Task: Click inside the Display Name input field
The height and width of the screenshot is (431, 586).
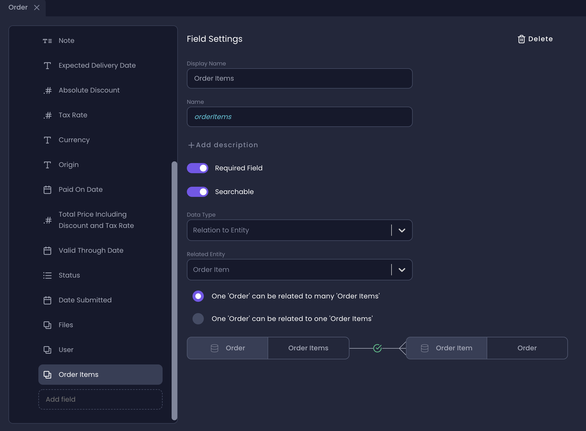Action: point(299,78)
